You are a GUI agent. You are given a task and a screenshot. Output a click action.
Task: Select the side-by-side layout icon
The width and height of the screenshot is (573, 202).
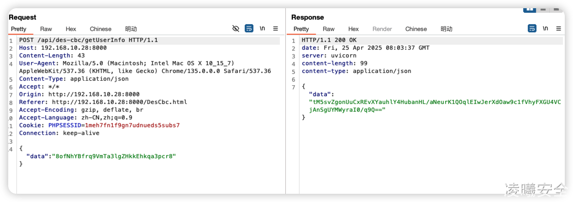click(530, 9)
